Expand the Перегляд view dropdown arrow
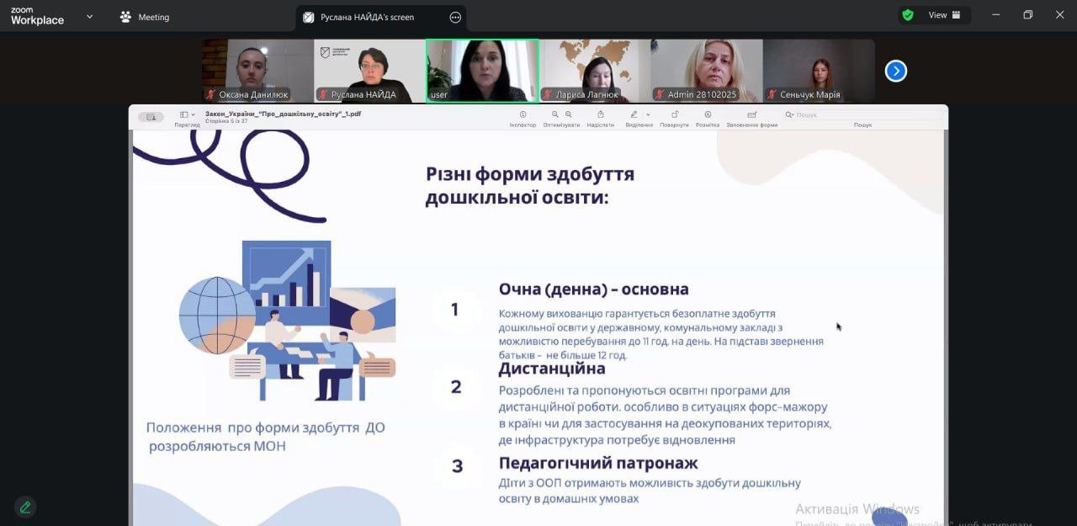This screenshot has width=1077, height=526. 193,114
